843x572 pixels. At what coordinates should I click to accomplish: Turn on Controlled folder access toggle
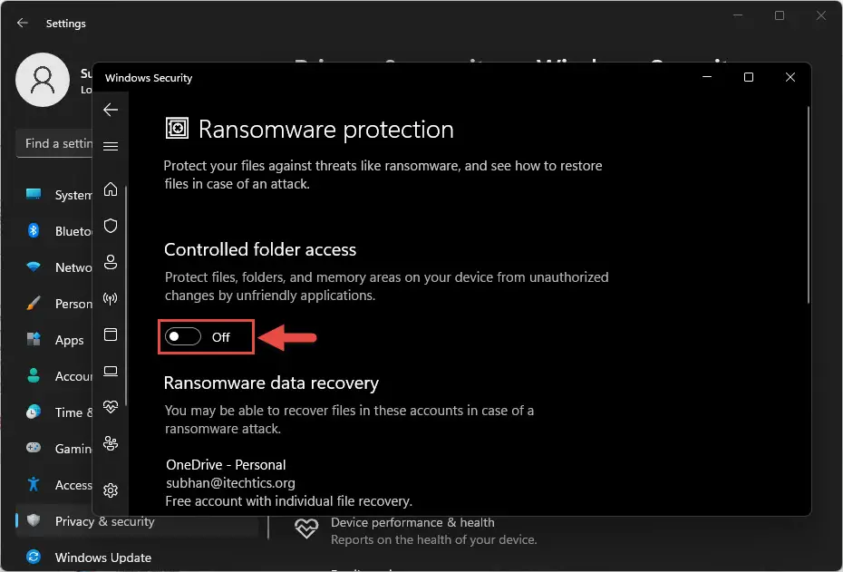click(x=183, y=337)
